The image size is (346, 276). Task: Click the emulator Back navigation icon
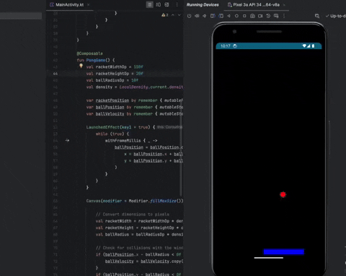tap(229, 16)
